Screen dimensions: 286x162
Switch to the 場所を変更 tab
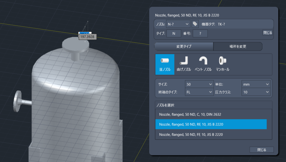238,46
